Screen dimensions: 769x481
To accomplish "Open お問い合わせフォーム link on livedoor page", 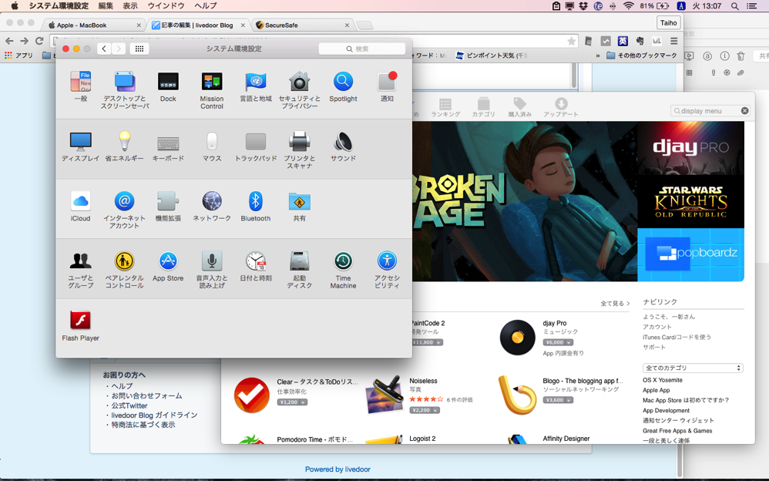I will (x=146, y=395).
